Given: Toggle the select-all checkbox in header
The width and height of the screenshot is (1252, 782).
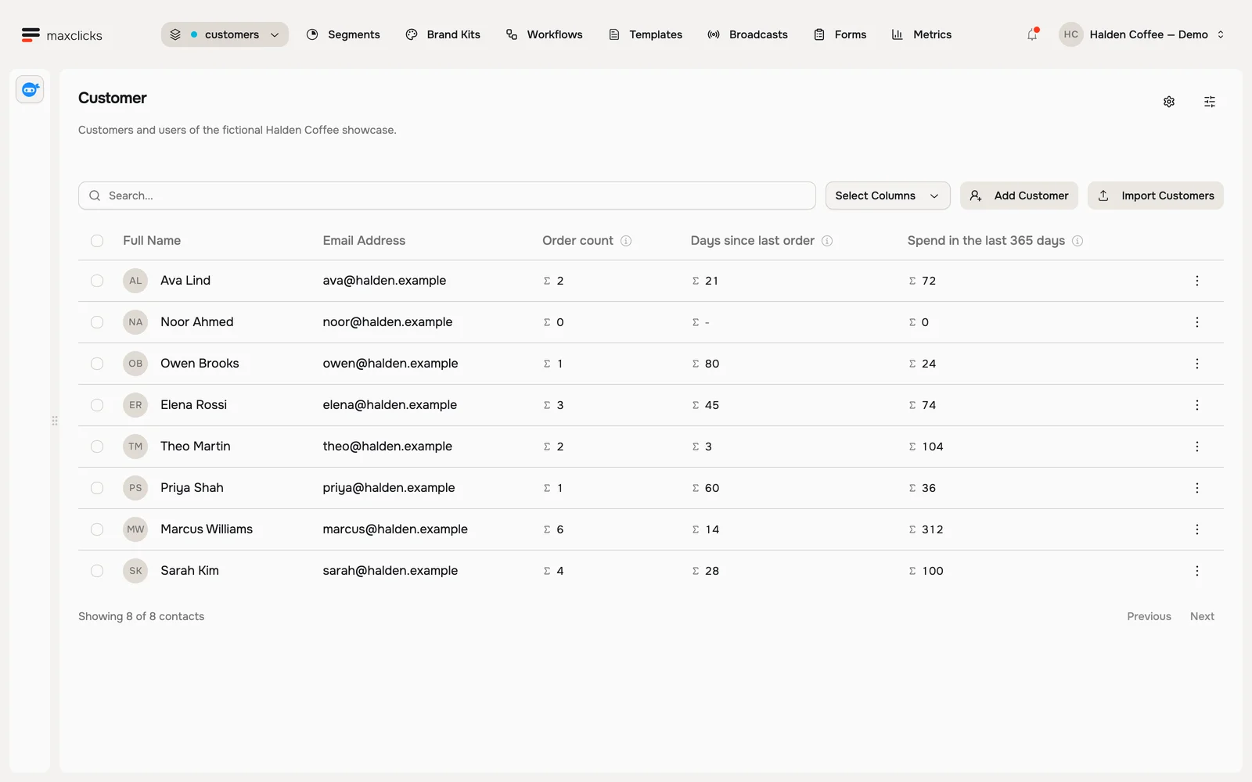Looking at the screenshot, I should pos(97,241).
